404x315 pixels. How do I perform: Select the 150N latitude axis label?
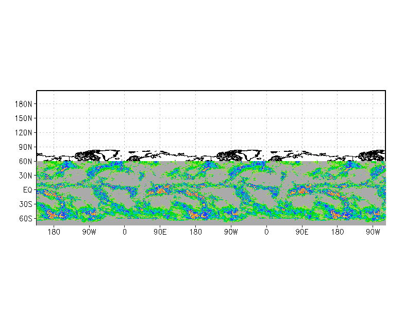24,118
